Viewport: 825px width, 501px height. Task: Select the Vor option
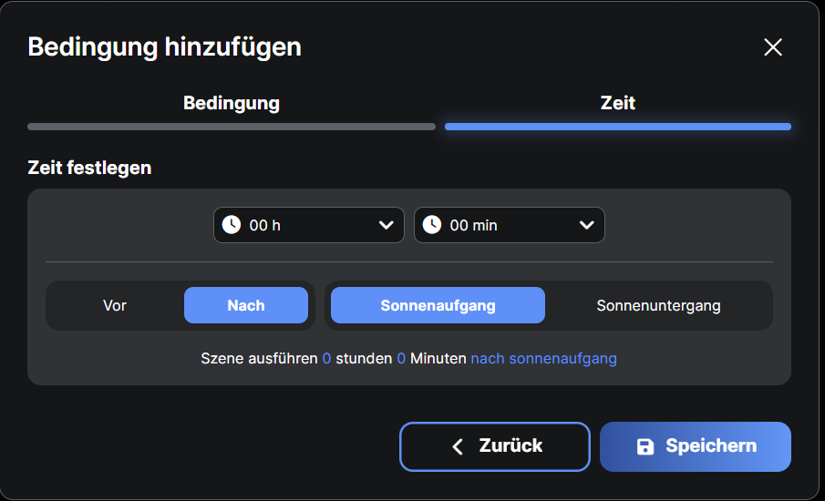[114, 305]
